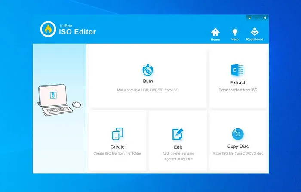Click the "Copy Disc" label

point(238,146)
